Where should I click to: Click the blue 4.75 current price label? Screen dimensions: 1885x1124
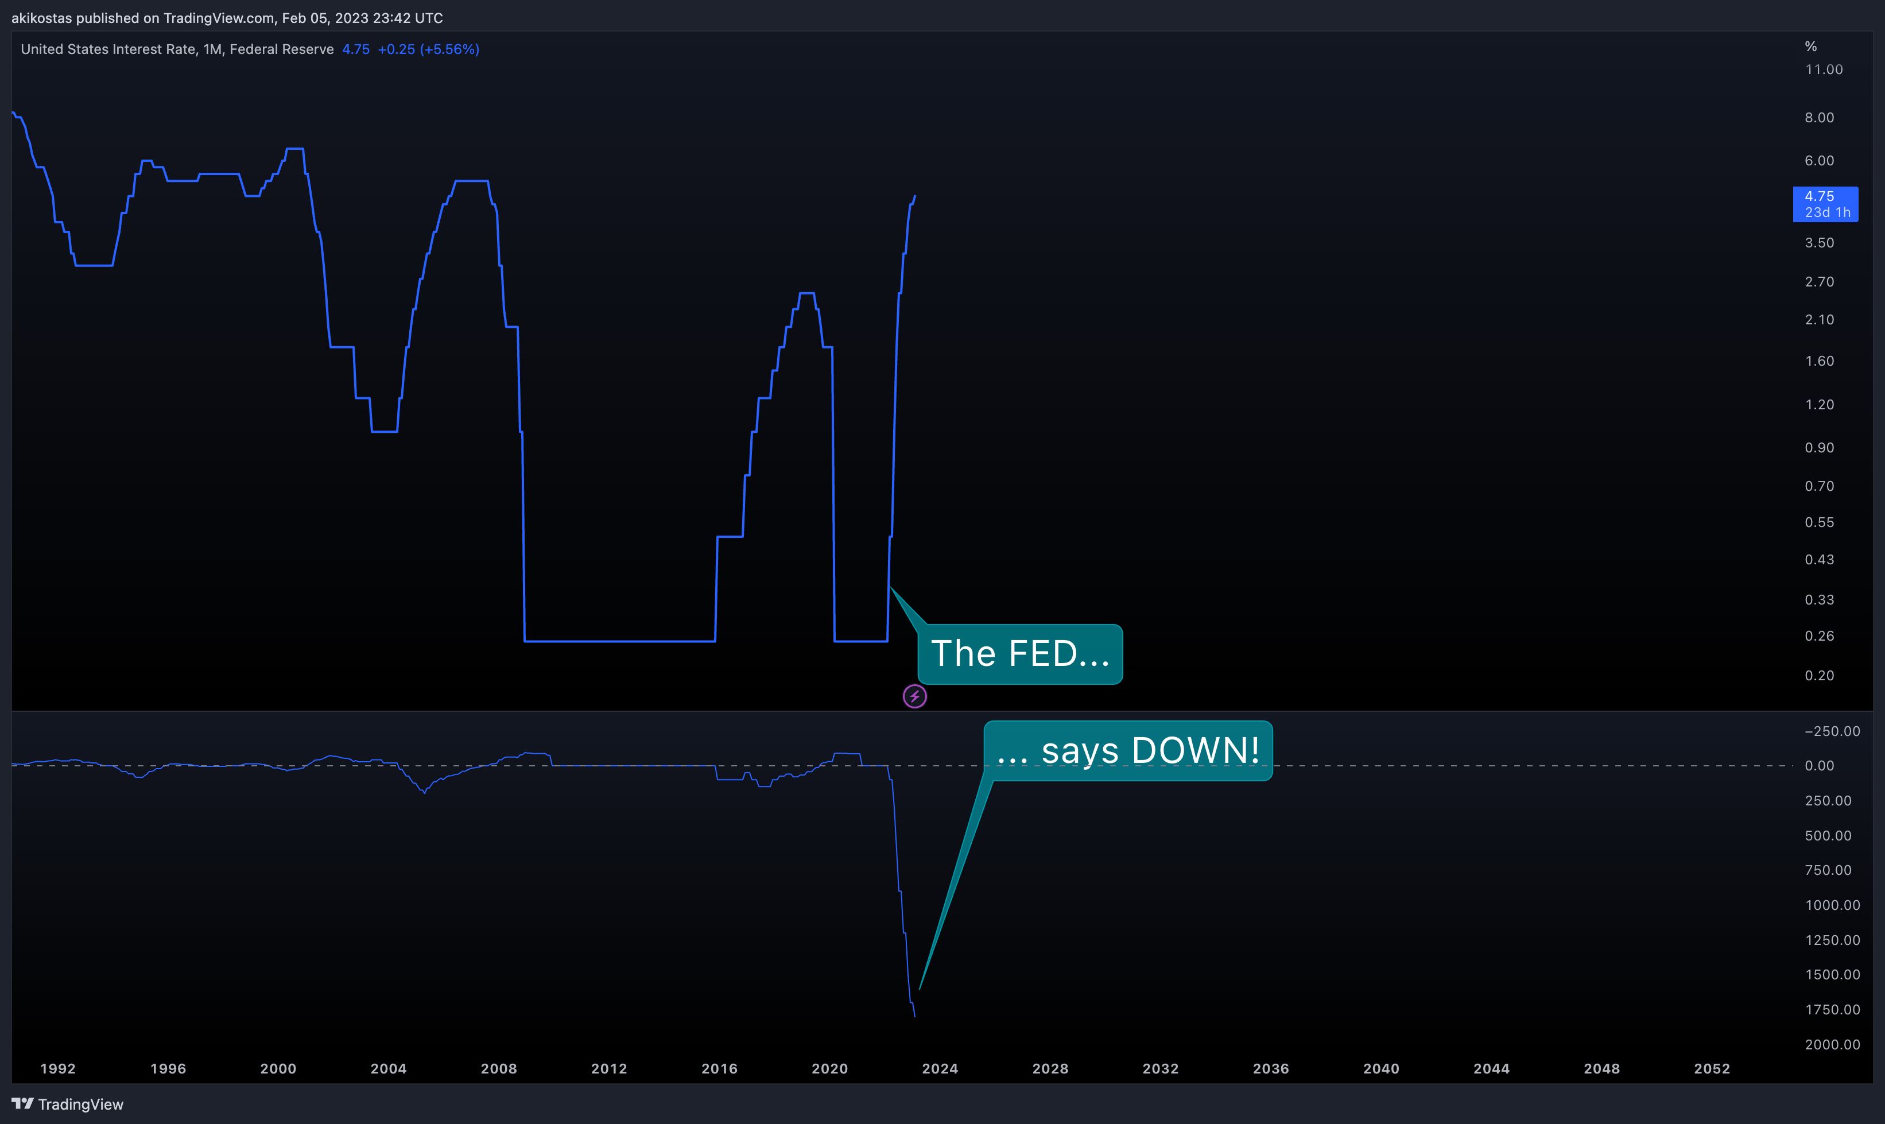pyautogui.click(x=1825, y=204)
